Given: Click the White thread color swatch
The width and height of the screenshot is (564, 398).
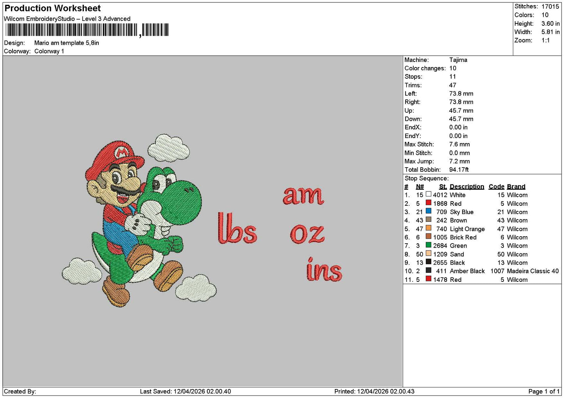Looking at the screenshot, I should [x=428, y=194].
